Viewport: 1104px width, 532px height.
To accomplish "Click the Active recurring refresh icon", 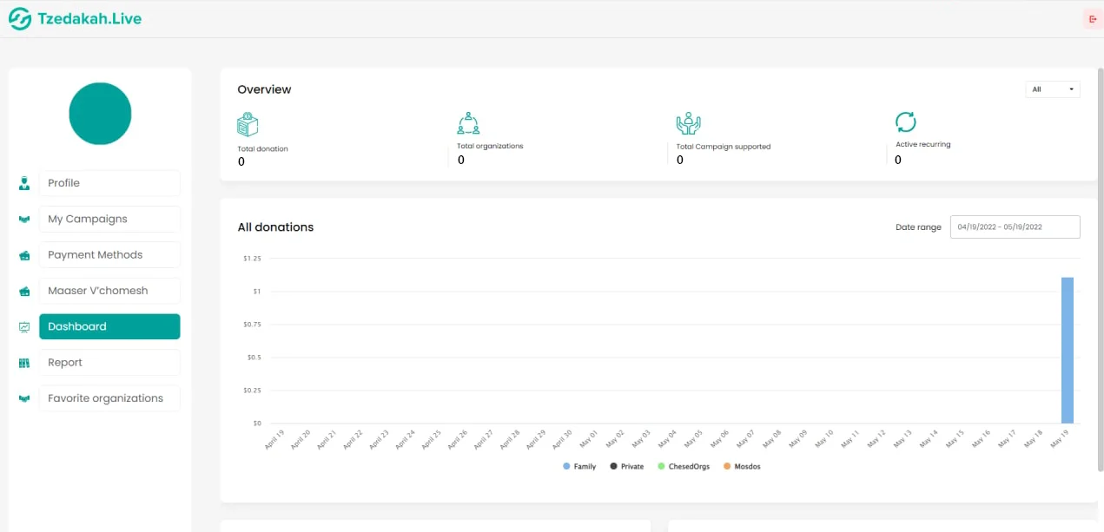I will point(906,122).
